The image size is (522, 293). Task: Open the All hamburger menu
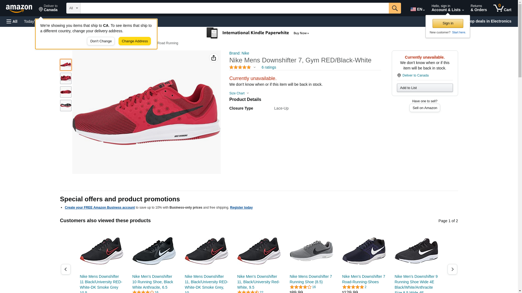[12, 21]
